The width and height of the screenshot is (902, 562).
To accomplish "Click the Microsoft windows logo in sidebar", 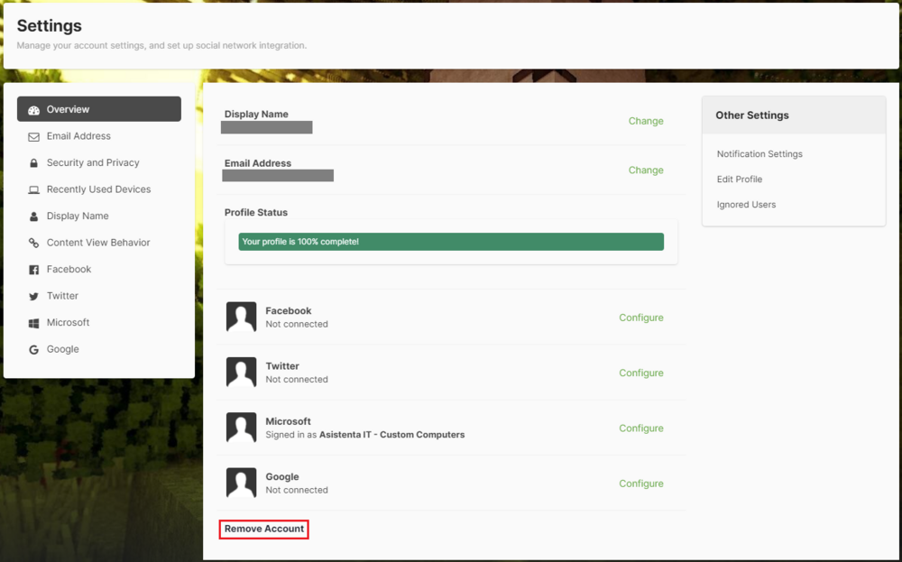I will tap(33, 323).
